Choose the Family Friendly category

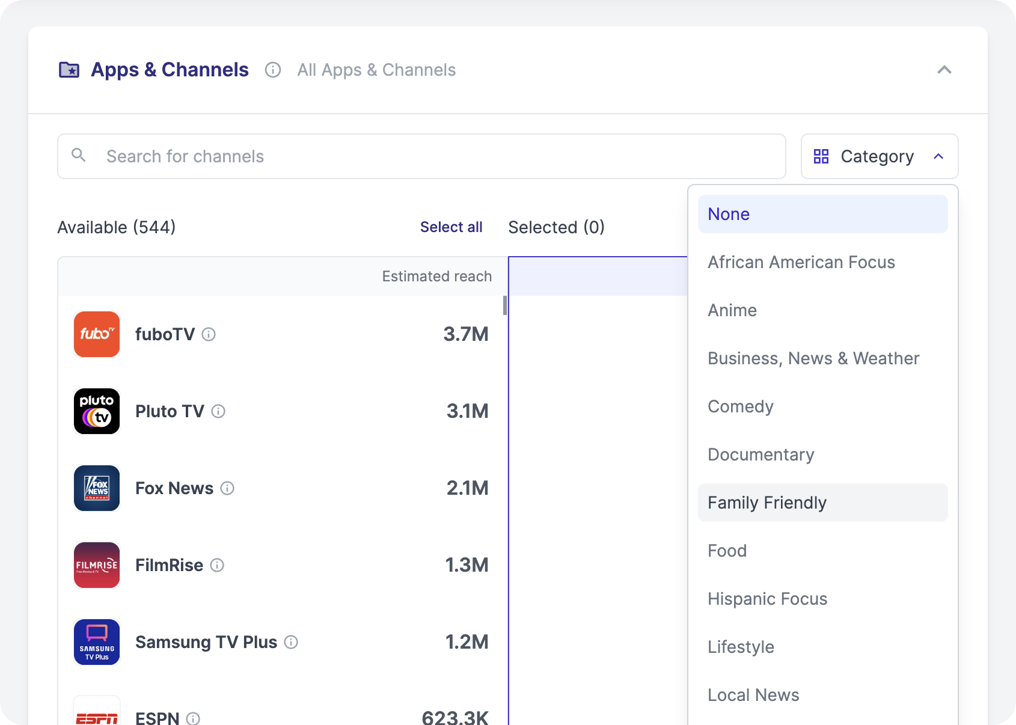[822, 503]
